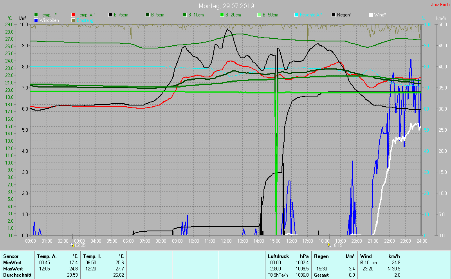Click the Temp. A. minimum value "17.4"
The width and height of the screenshot is (451, 279).
point(73,263)
